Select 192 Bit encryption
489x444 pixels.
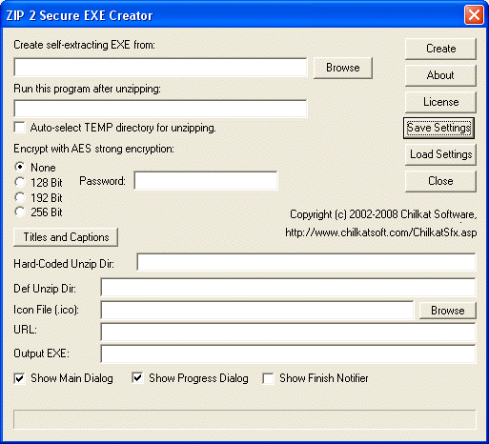tap(20, 197)
